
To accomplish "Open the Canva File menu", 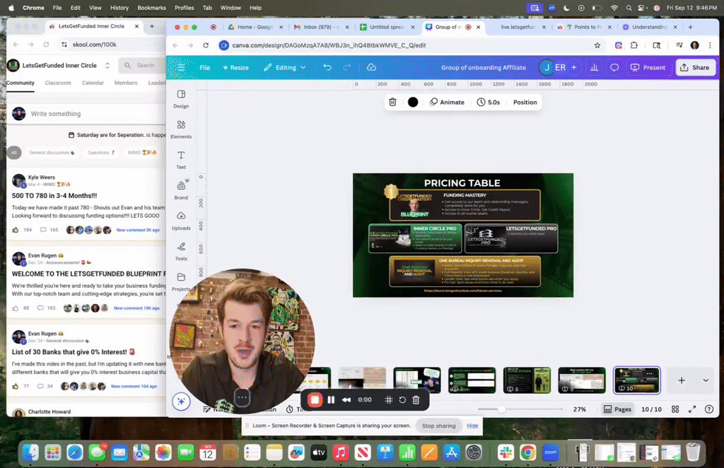I will pyautogui.click(x=204, y=67).
